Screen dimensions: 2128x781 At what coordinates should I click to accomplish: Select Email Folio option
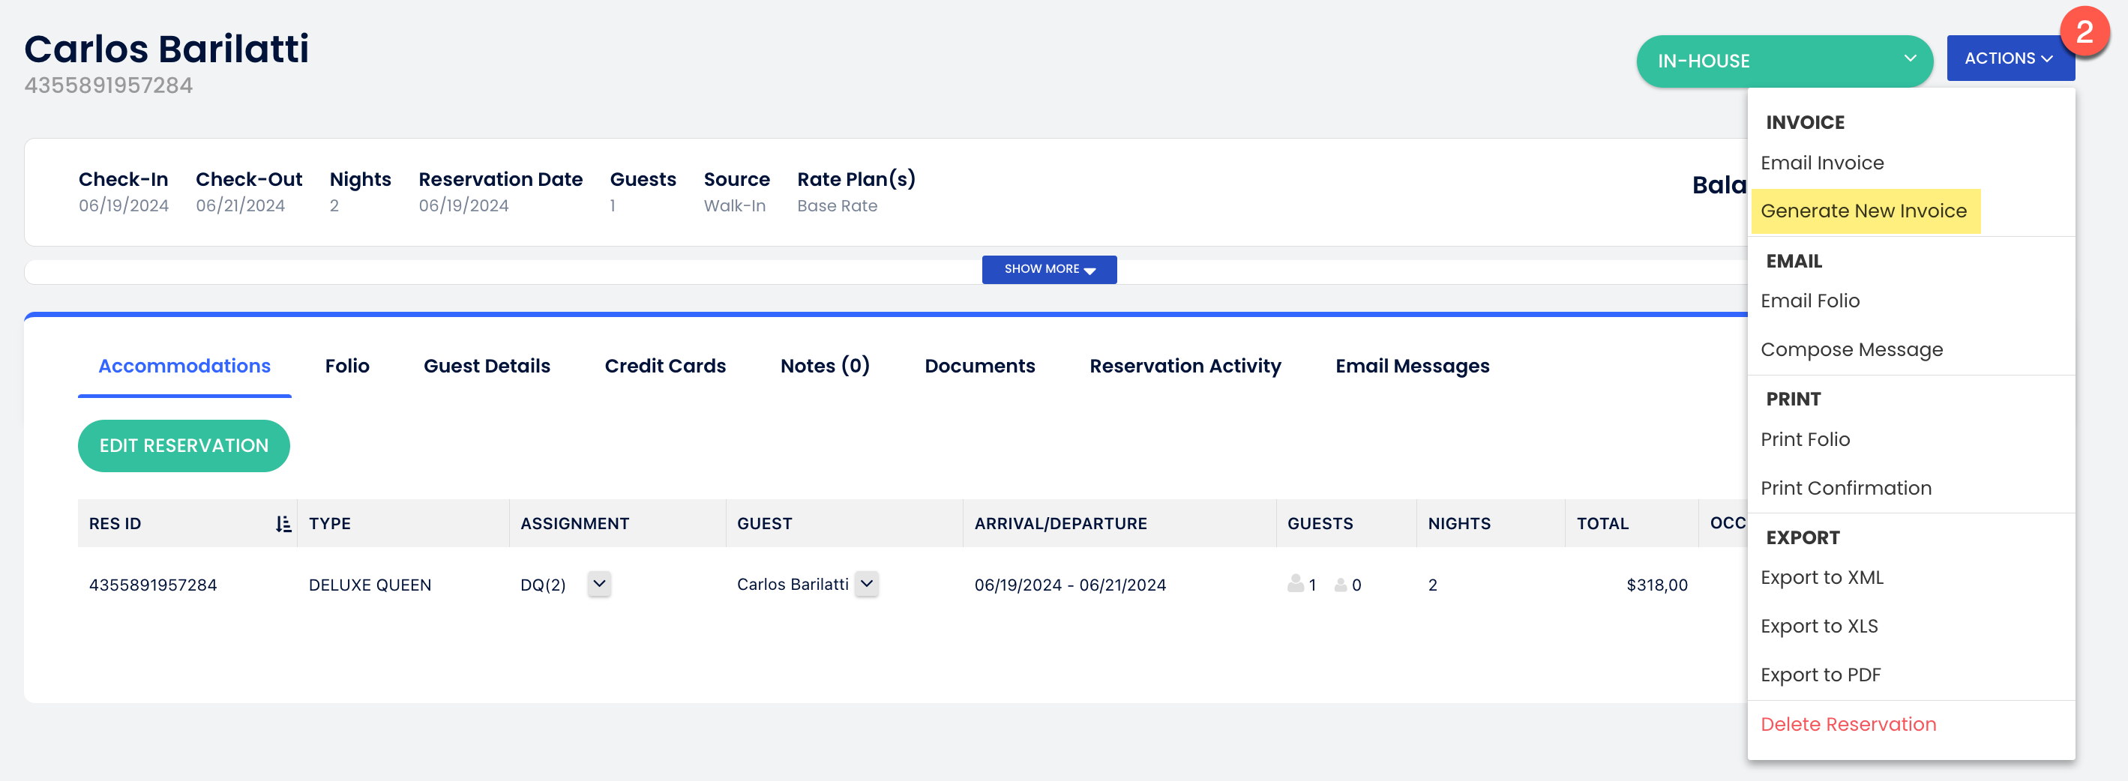coord(1809,301)
